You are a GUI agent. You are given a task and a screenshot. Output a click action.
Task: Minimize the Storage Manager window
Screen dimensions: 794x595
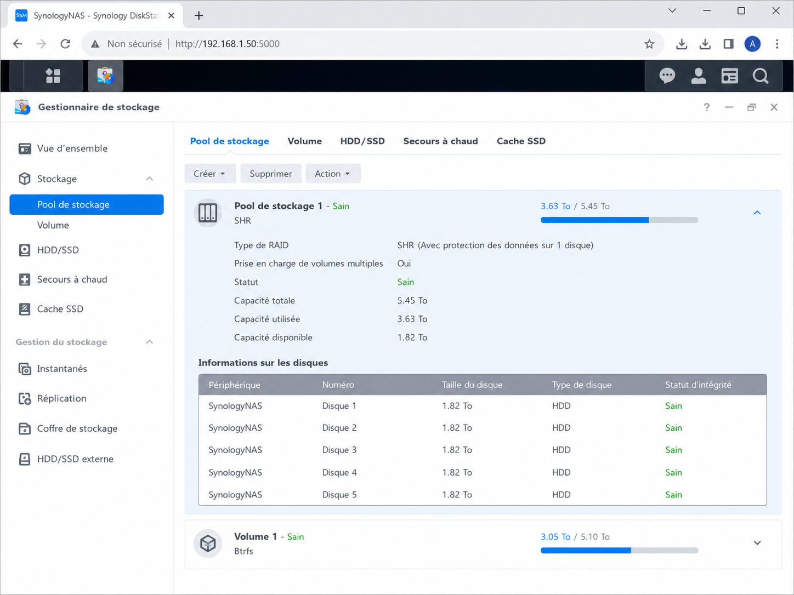(x=729, y=107)
